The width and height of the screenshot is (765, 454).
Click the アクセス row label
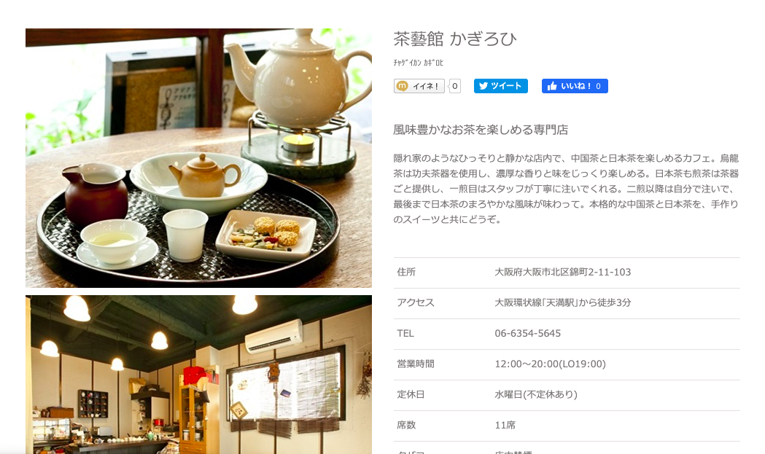(x=415, y=303)
